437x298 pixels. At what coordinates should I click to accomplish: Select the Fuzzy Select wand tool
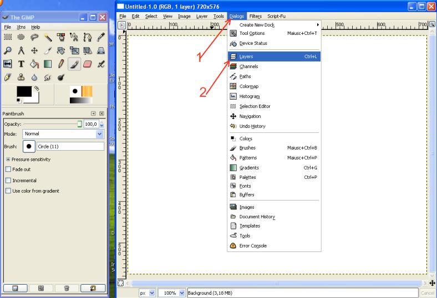coord(48,37)
